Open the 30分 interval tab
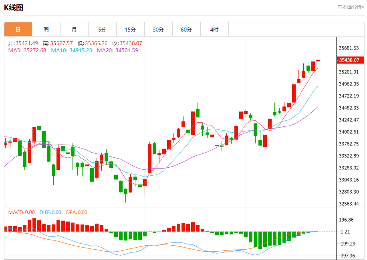The height and width of the screenshot is (260, 367). [x=158, y=30]
